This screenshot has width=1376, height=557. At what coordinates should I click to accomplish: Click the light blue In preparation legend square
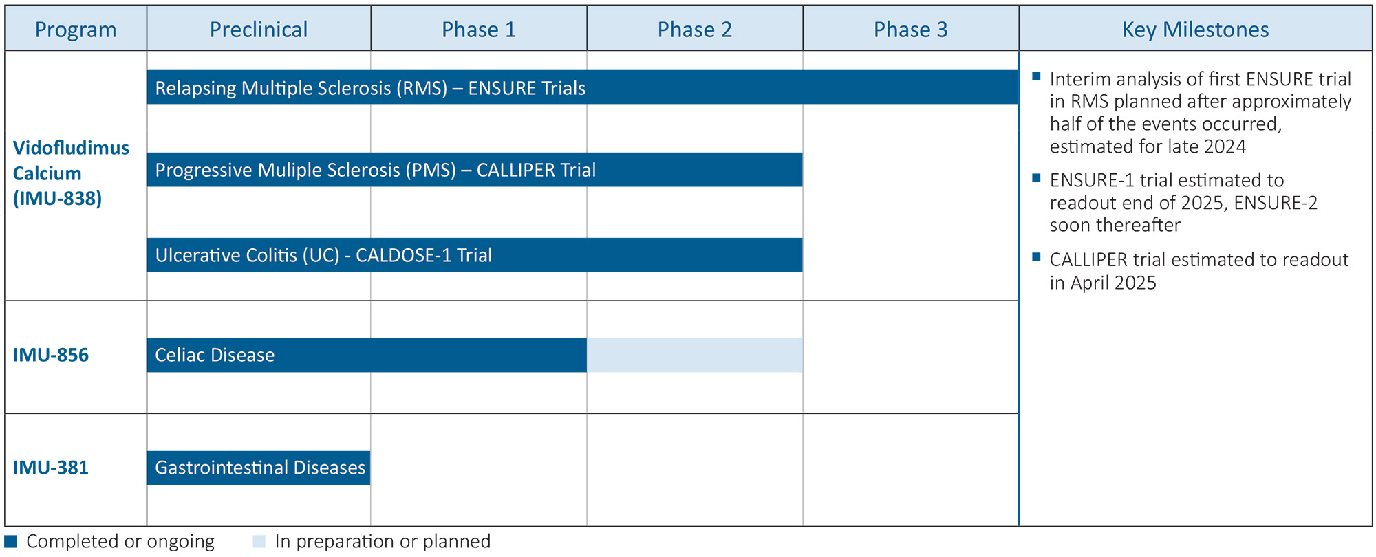pyautogui.click(x=259, y=542)
